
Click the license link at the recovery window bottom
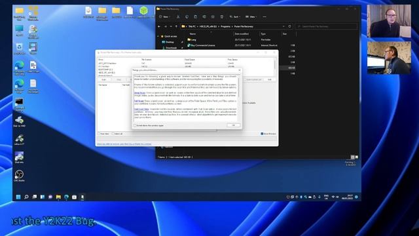124,144
